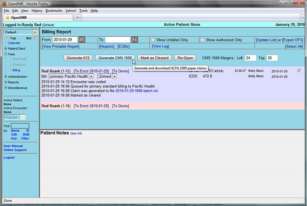The image size is (307, 206).
Task: Open the EOBs link
Action: point(124,46)
